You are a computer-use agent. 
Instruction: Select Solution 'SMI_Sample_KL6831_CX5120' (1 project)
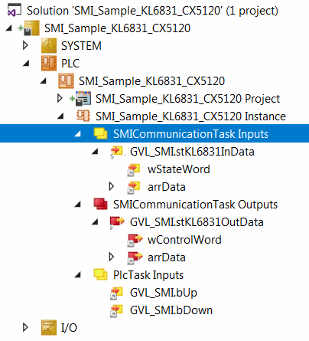(152, 11)
